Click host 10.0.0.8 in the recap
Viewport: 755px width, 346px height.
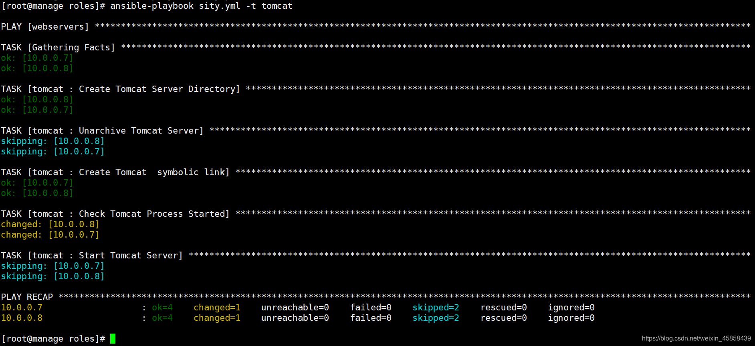tap(22, 318)
